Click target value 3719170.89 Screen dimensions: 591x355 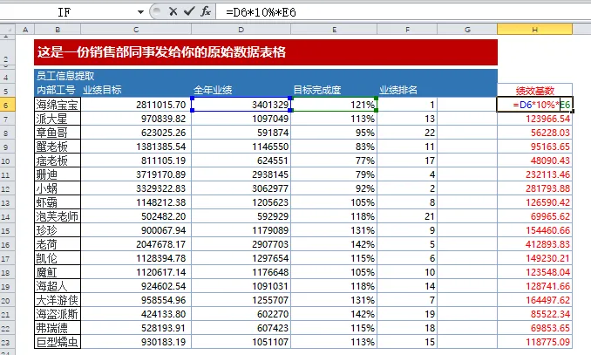click(136, 174)
